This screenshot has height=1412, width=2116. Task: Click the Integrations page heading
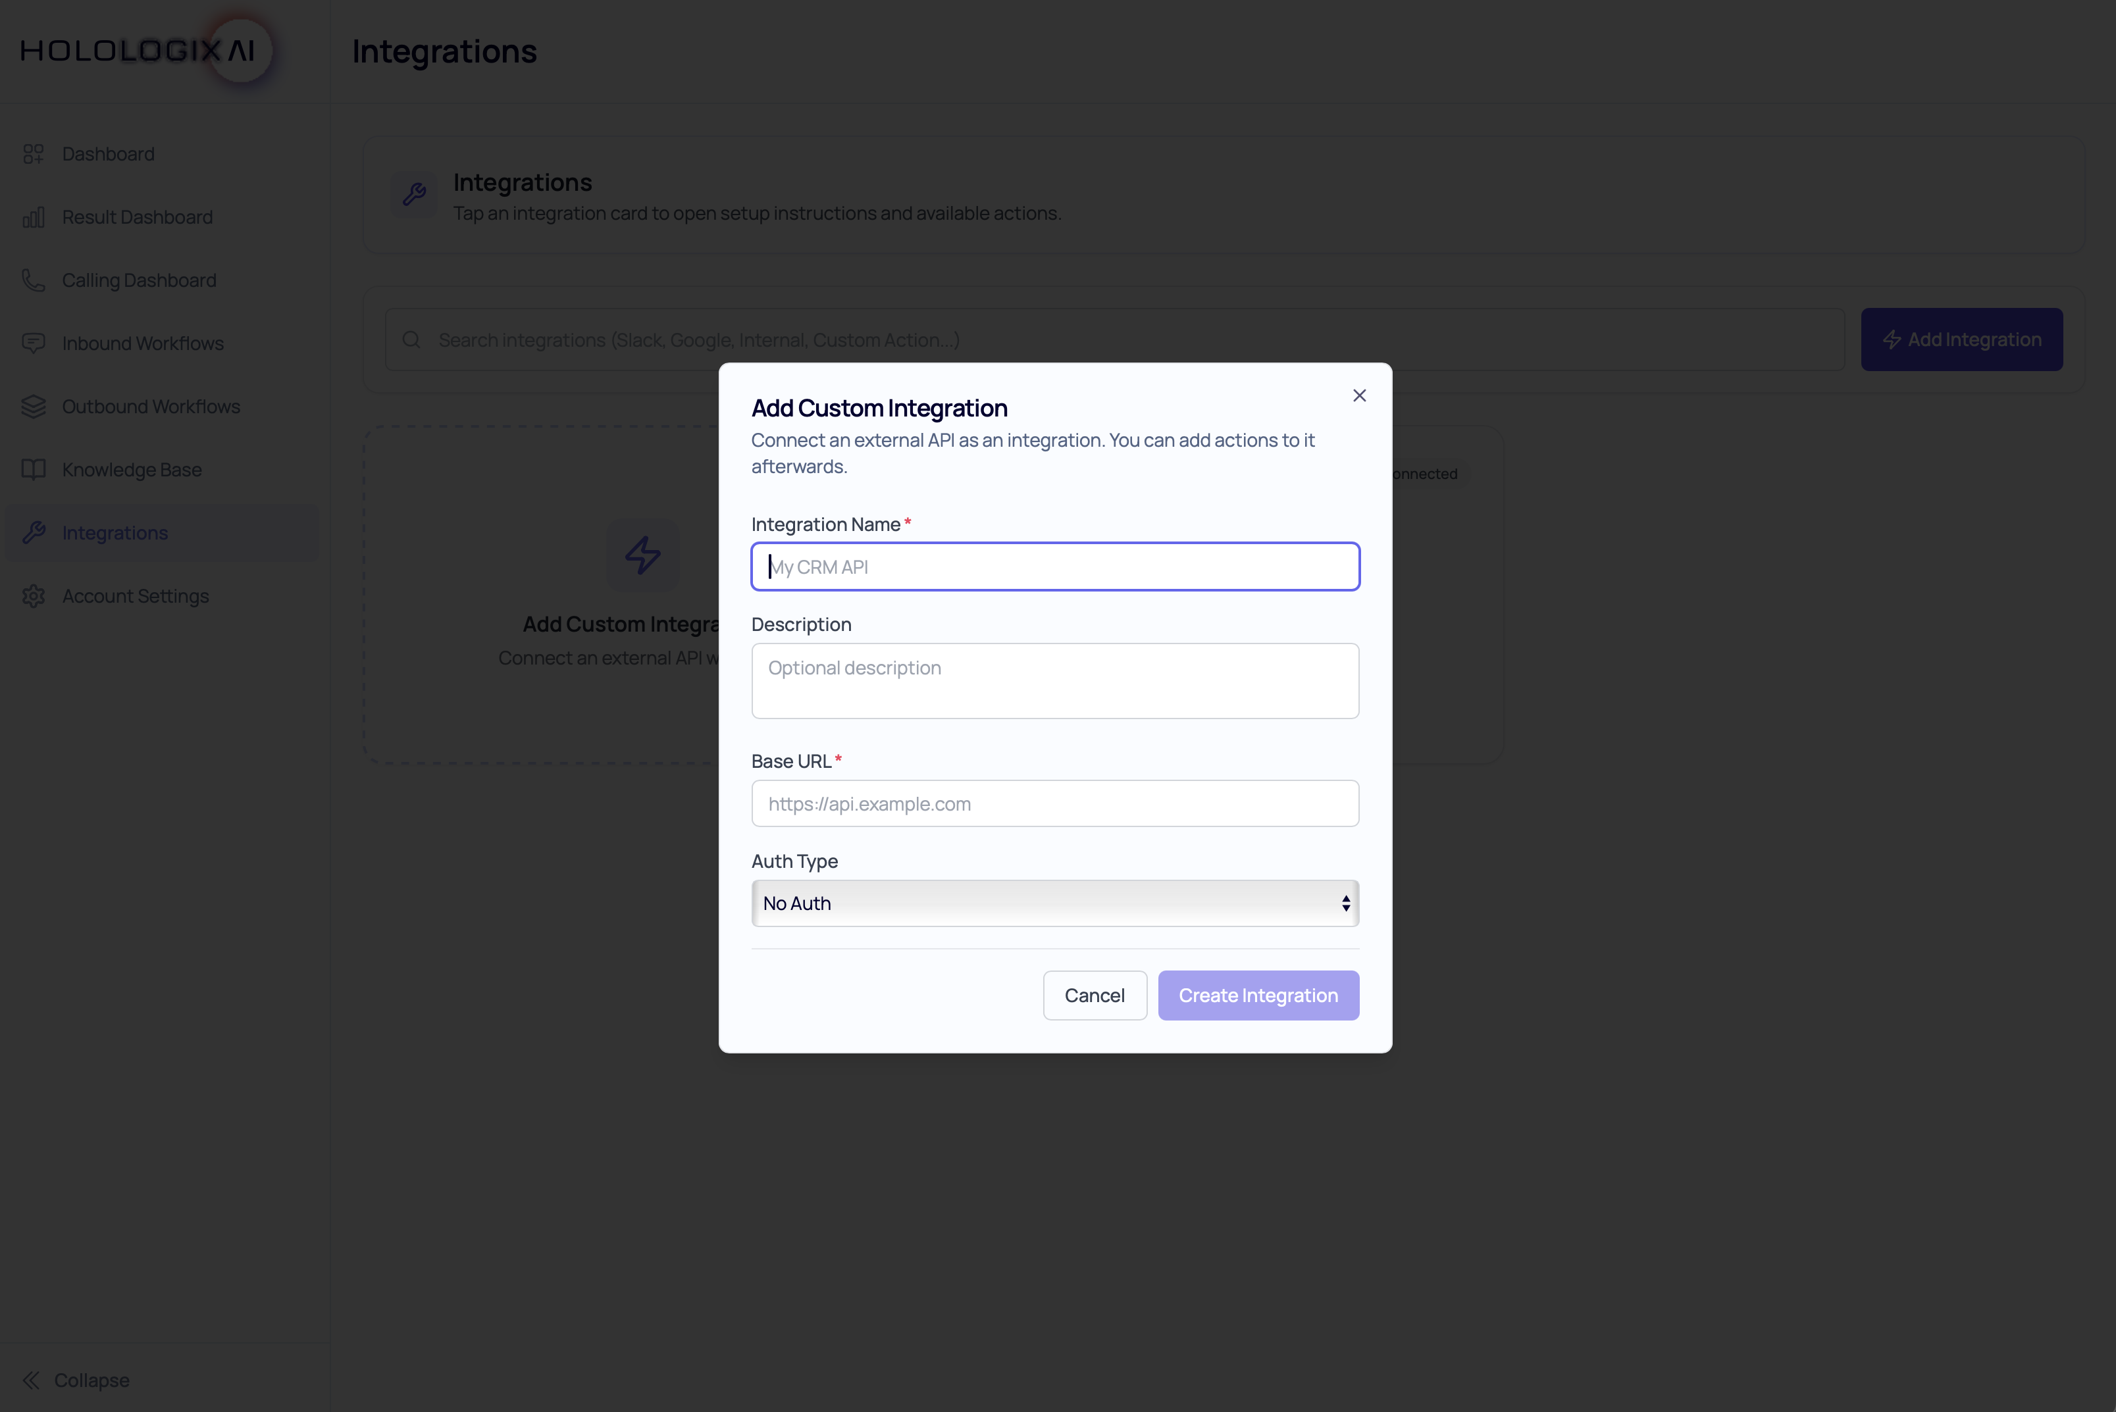pyautogui.click(x=444, y=51)
